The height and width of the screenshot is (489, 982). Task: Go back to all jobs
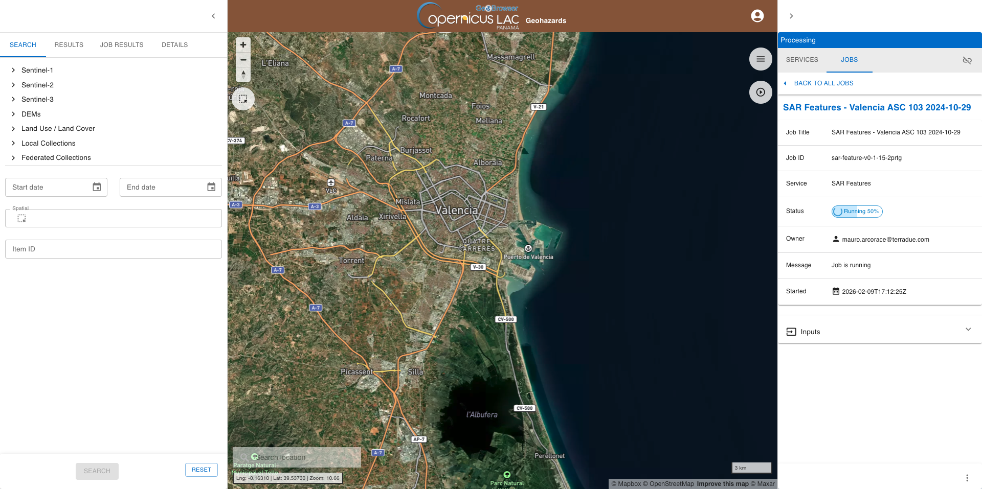[x=823, y=83]
